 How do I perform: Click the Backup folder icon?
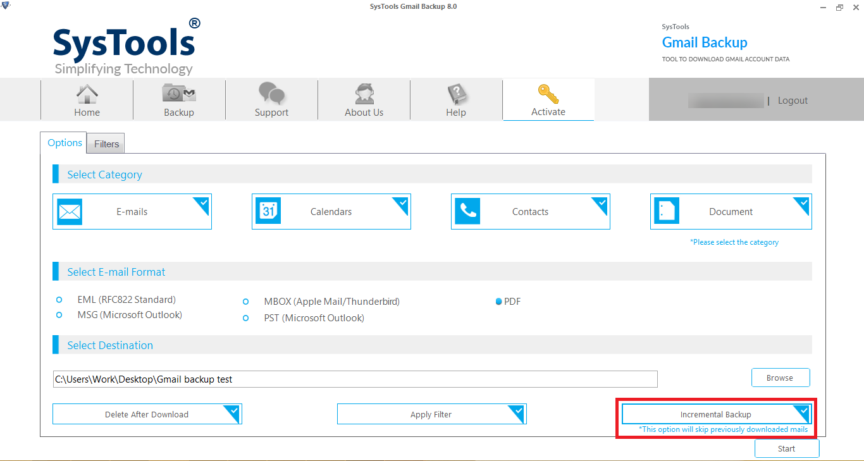pyautogui.click(x=179, y=94)
